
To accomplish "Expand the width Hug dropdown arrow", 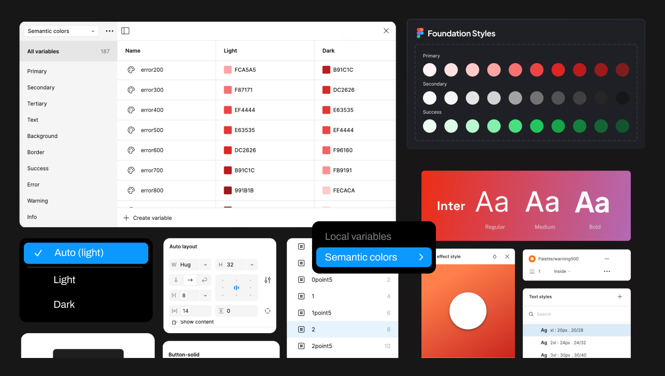I will coord(205,265).
